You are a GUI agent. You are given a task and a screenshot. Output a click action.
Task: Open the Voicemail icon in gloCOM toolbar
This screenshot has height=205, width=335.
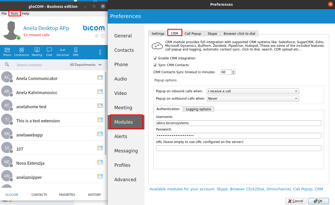pyautogui.click(x=63, y=52)
